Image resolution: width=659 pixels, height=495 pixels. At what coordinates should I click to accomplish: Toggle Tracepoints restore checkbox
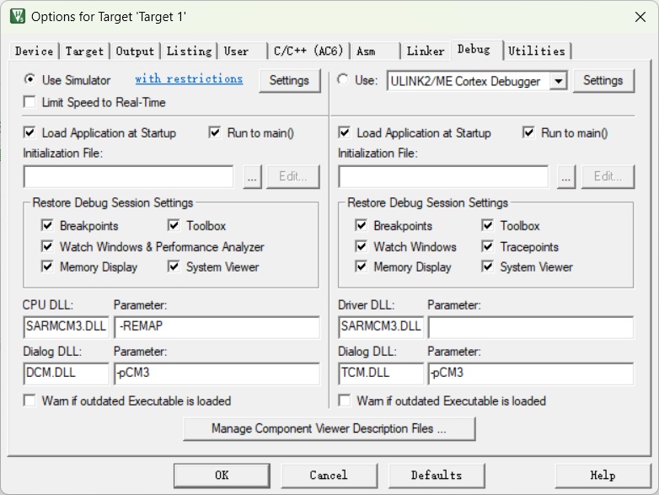point(488,247)
